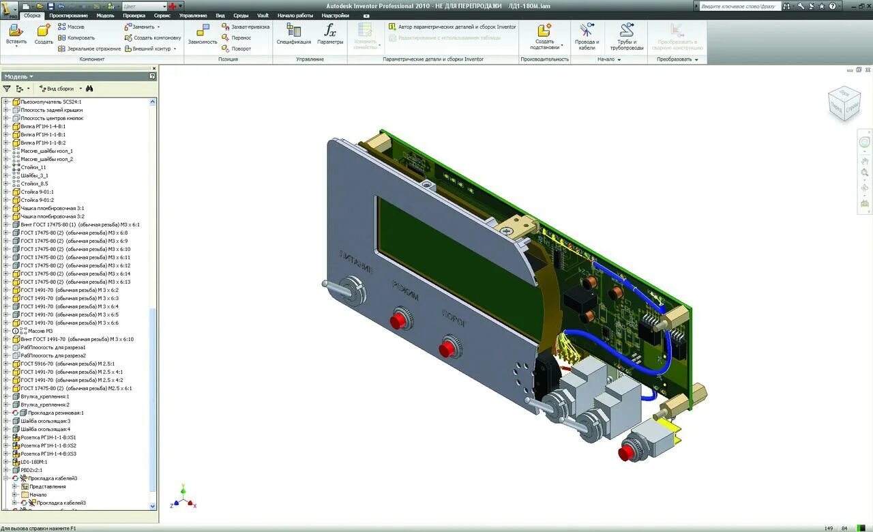Launch Трубы и трубопроводы environment
873x532 pixels.
[627, 36]
